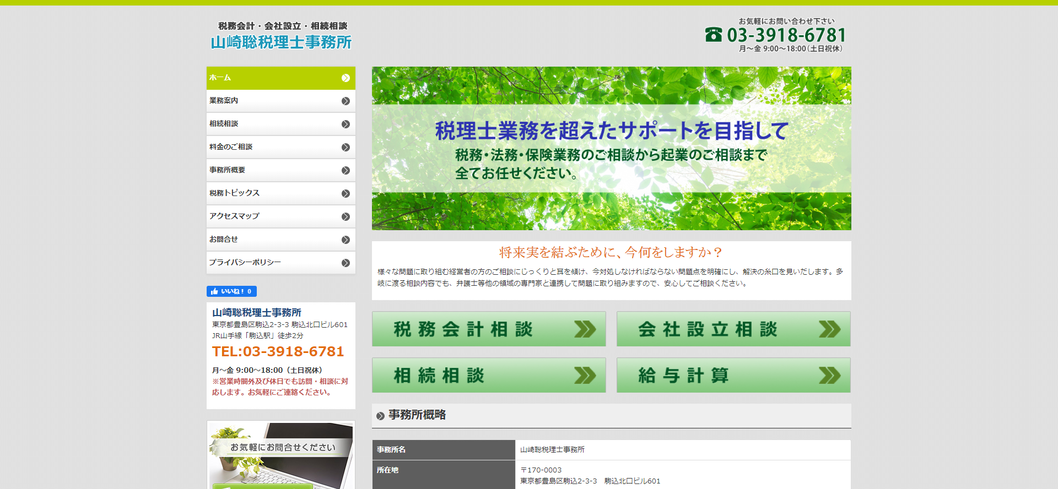This screenshot has width=1058, height=489.
Task: Click the double chevron on 会社設立相談
Action: click(x=829, y=329)
